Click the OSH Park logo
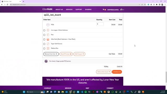The width and height of the screenshot is (167, 94). pos(47,9)
